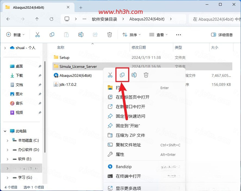Select the Setup folder
The width and height of the screenshot is (241, 191).
tap(142, 57)
